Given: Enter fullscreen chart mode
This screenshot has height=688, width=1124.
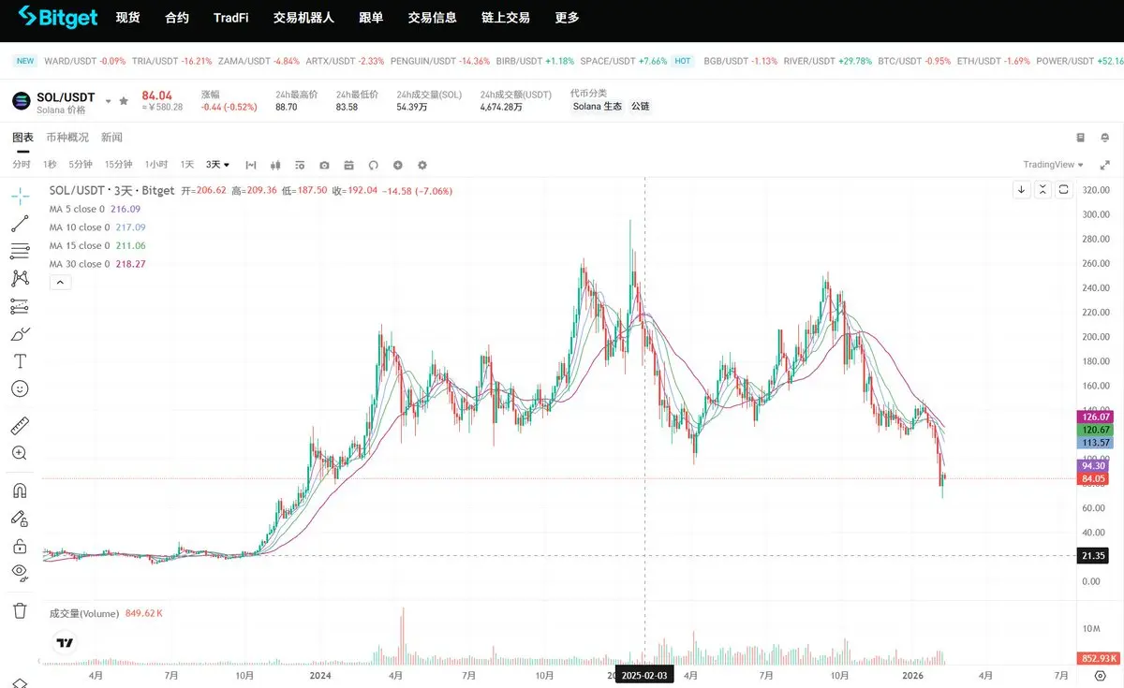Looking at the screenshot, I should [x=1105, y=165].
